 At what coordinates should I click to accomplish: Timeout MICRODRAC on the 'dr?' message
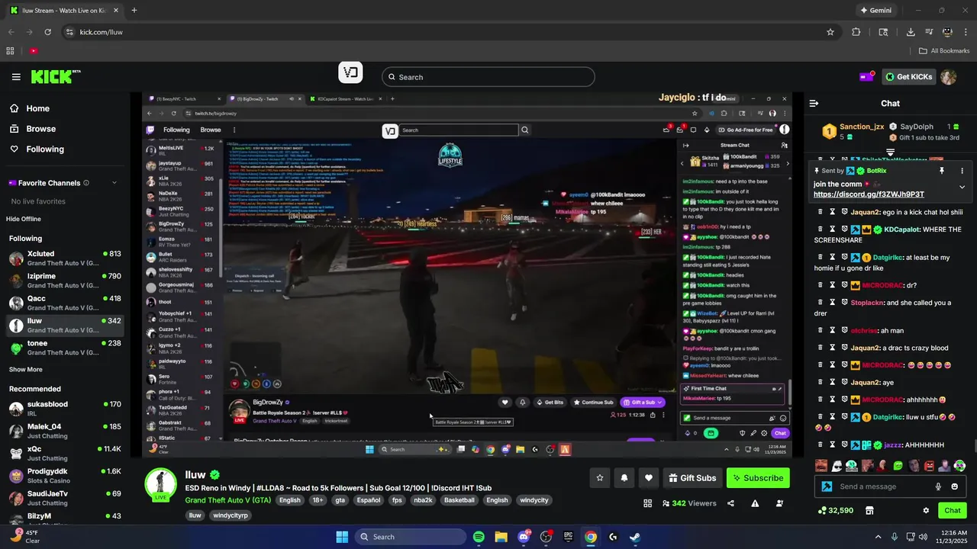click(x=833, y=285)
